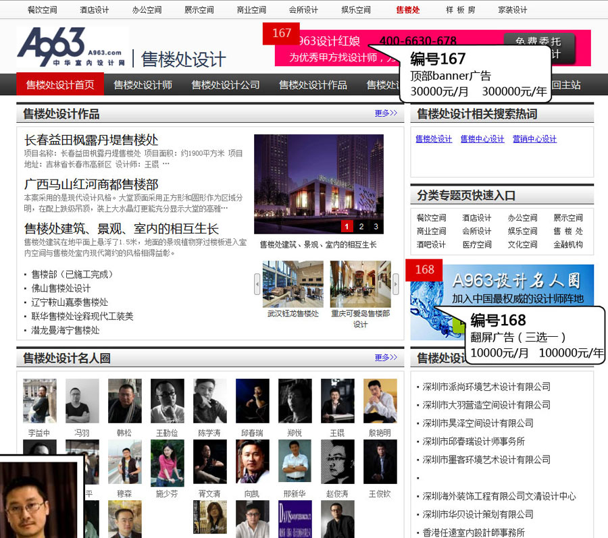Click right arrow of thumbnail carousel
This screenshot has height=538, width=608.
[x=395, y=284]
